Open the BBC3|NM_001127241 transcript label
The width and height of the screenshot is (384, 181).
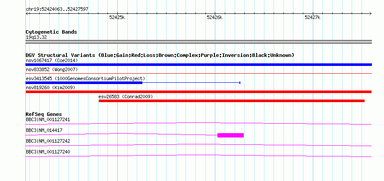48,120
